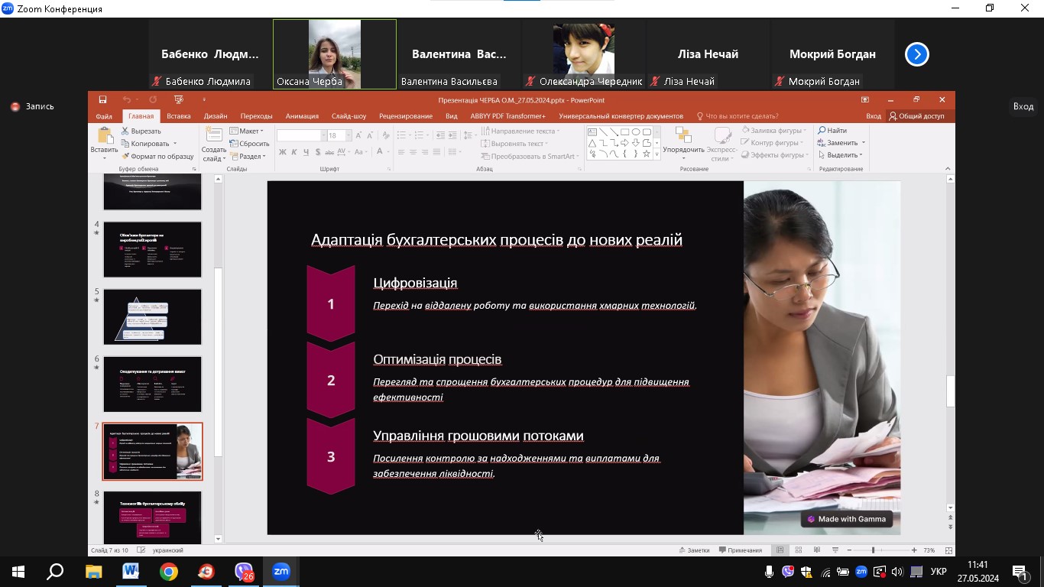Screen dimensions: 1044x587
Task: Click Вход button in Zoom window
Action: tap(1023, 106)
